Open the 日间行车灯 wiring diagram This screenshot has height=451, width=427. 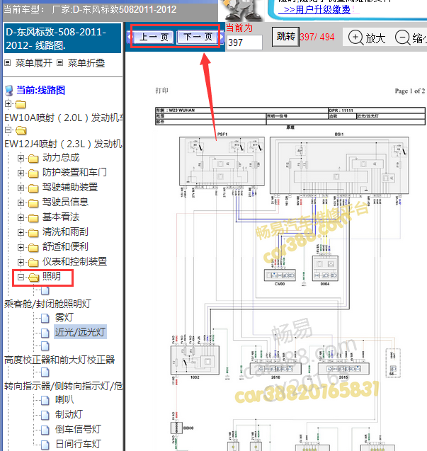[x=78, y=444]
